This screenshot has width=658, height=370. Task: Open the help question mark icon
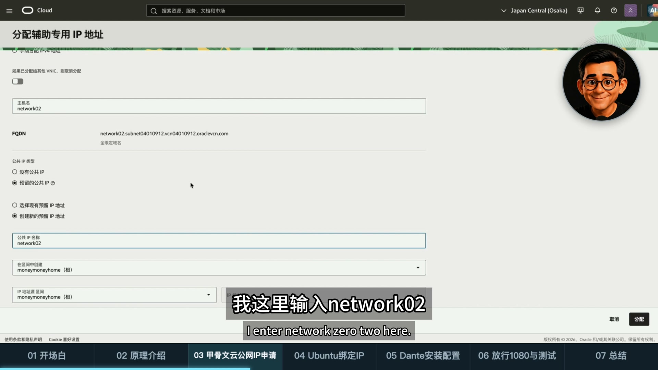click(614, 11)
